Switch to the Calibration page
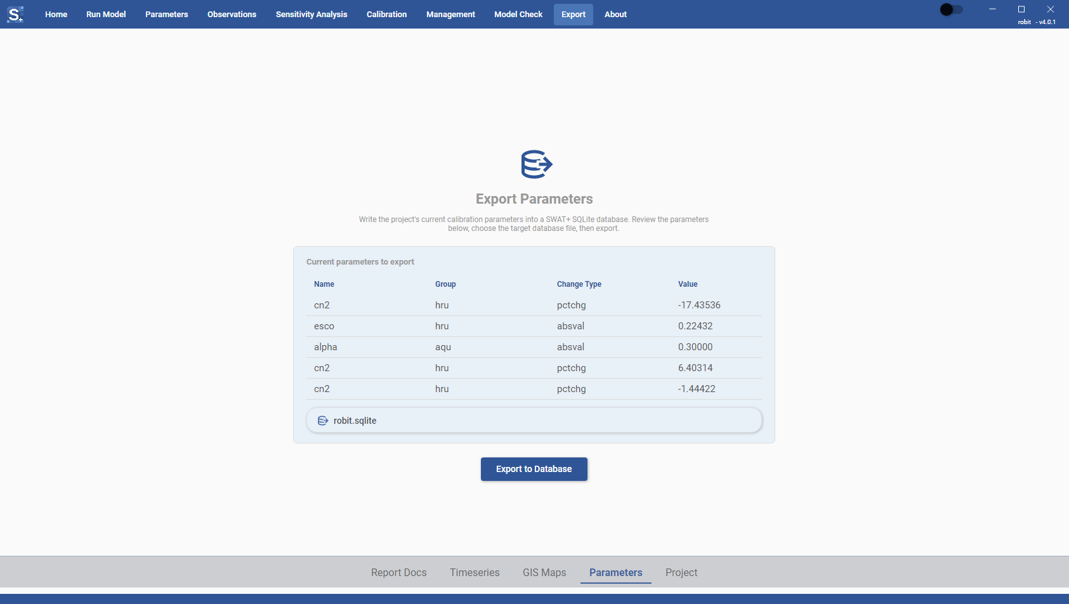 (386, 15)
